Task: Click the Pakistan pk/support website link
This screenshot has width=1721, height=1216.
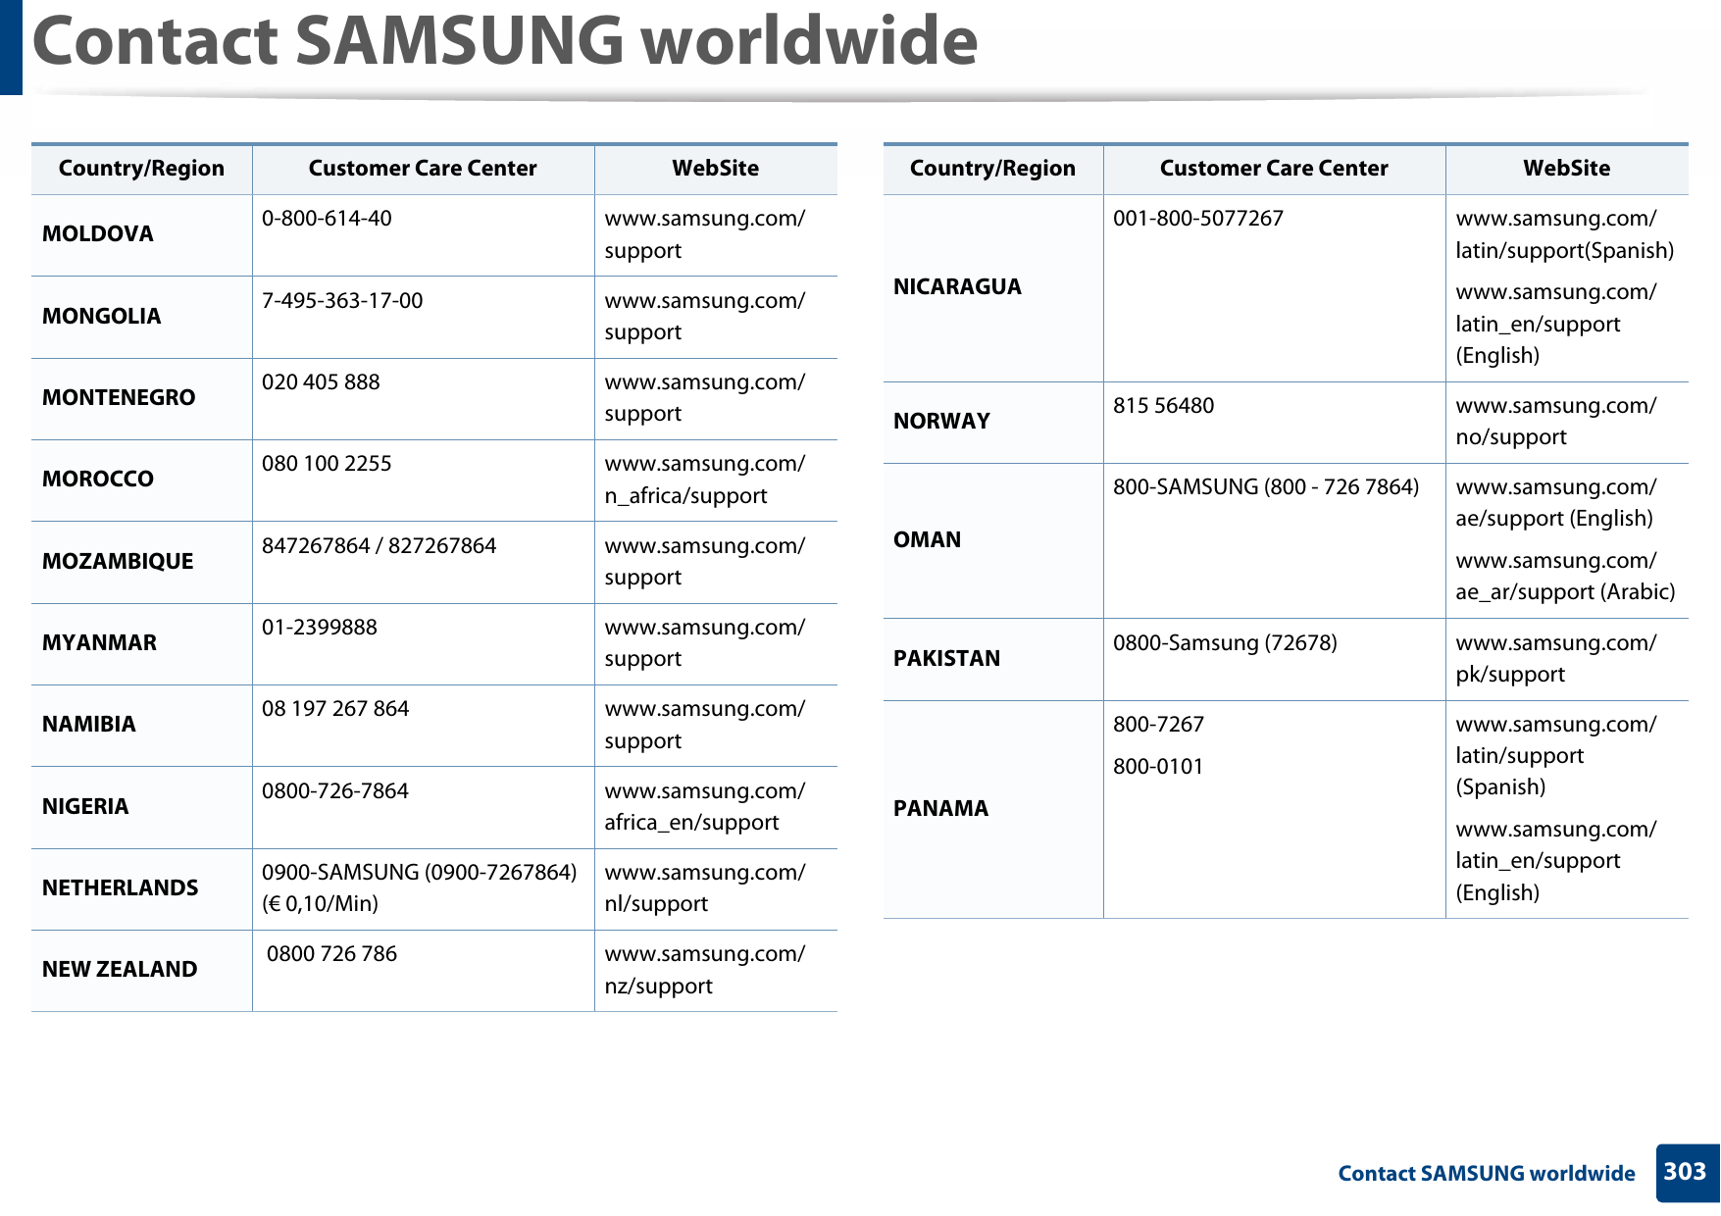Action: 1555,659
